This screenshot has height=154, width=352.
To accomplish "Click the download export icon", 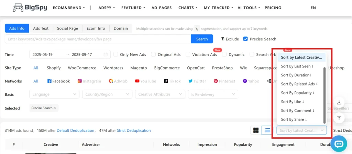I will [339, 103].
